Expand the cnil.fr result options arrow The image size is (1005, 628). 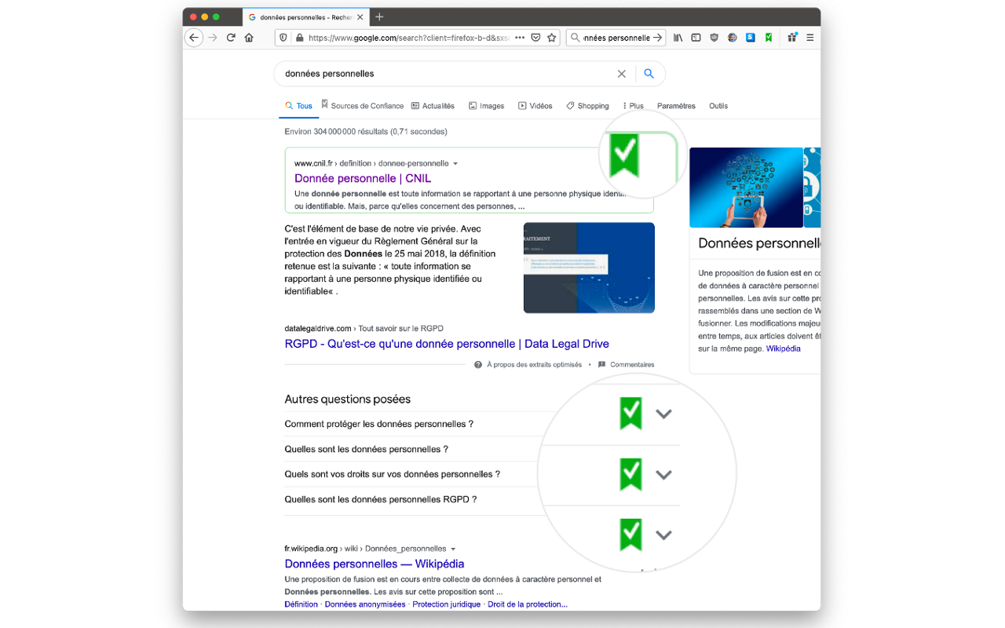pos(455,164)
